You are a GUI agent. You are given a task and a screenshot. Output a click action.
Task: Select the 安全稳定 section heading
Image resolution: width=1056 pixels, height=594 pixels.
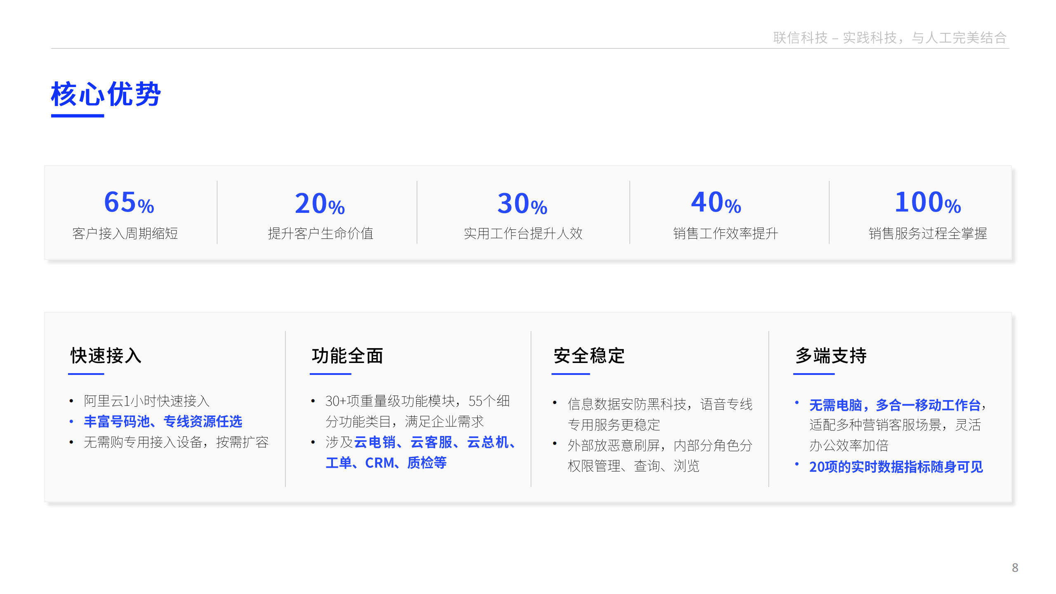coord(589,356)
